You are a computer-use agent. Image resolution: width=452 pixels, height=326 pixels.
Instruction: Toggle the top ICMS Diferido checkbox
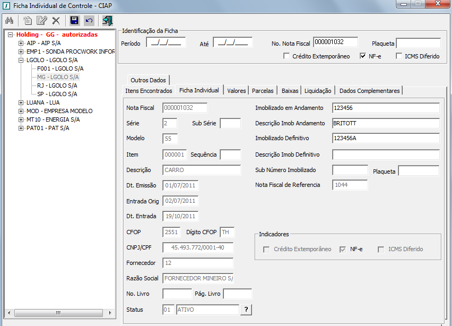(399, 56)
